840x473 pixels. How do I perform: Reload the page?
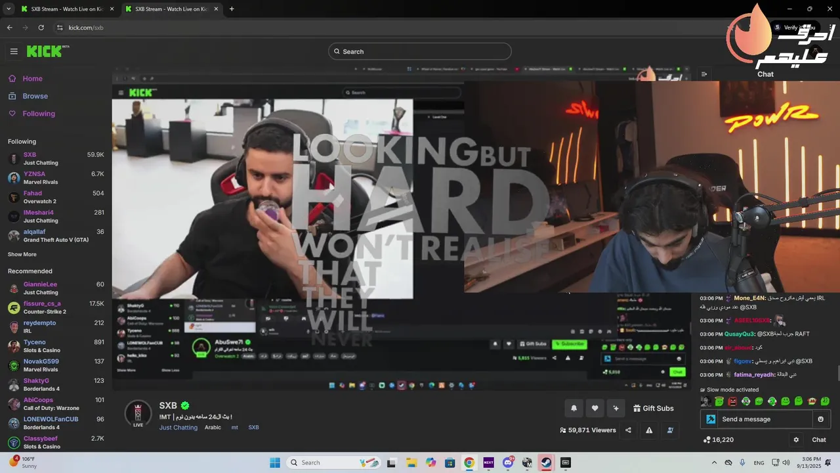41,28
